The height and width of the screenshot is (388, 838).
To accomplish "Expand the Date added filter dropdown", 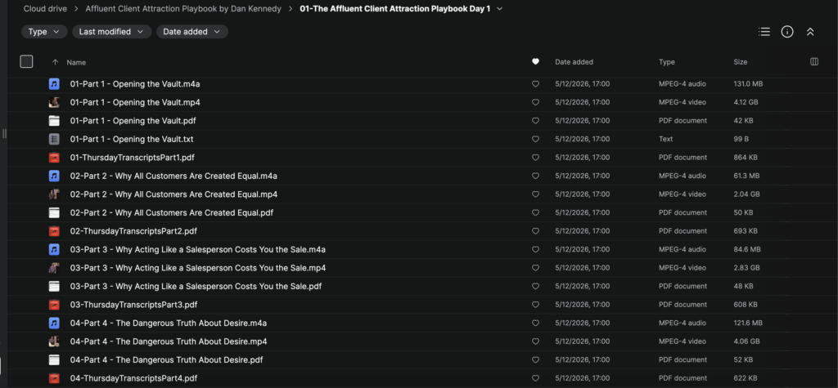I will tap(192, 32).
